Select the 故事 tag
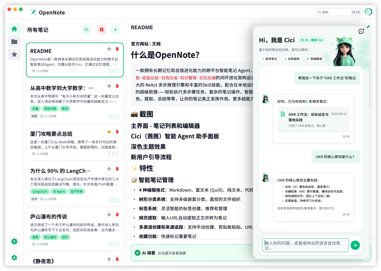This screenshot has height=271, width=381. pos(35,237)
